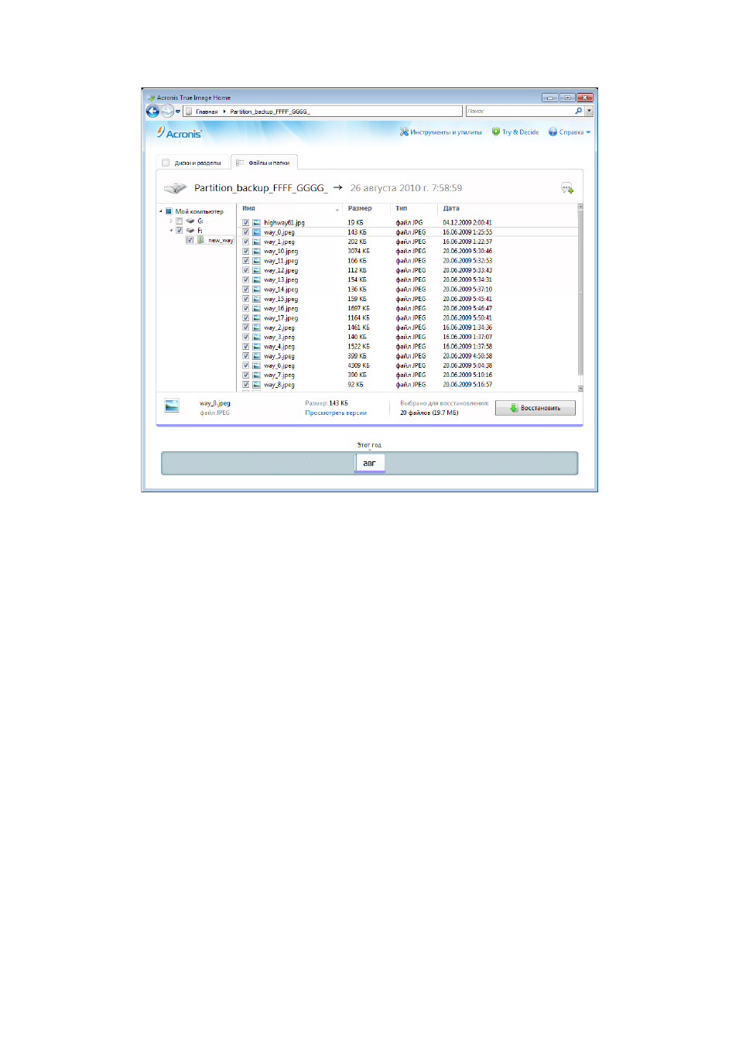The image size is (739, 1045).
Task: Click the way_2.jpeg image file icon
Action: click(x=256, y=327)
